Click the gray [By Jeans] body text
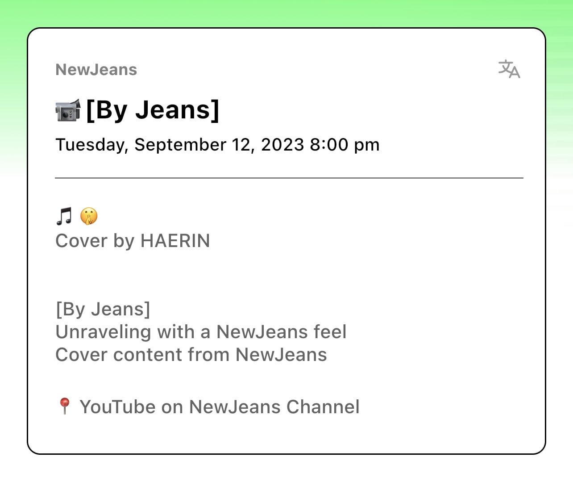Screen dimensions: 573x478 (x=103, y=309)
